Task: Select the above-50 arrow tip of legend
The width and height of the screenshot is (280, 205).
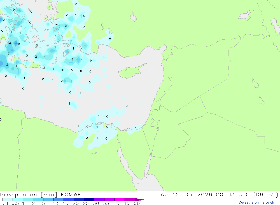Action: [140, 199]
